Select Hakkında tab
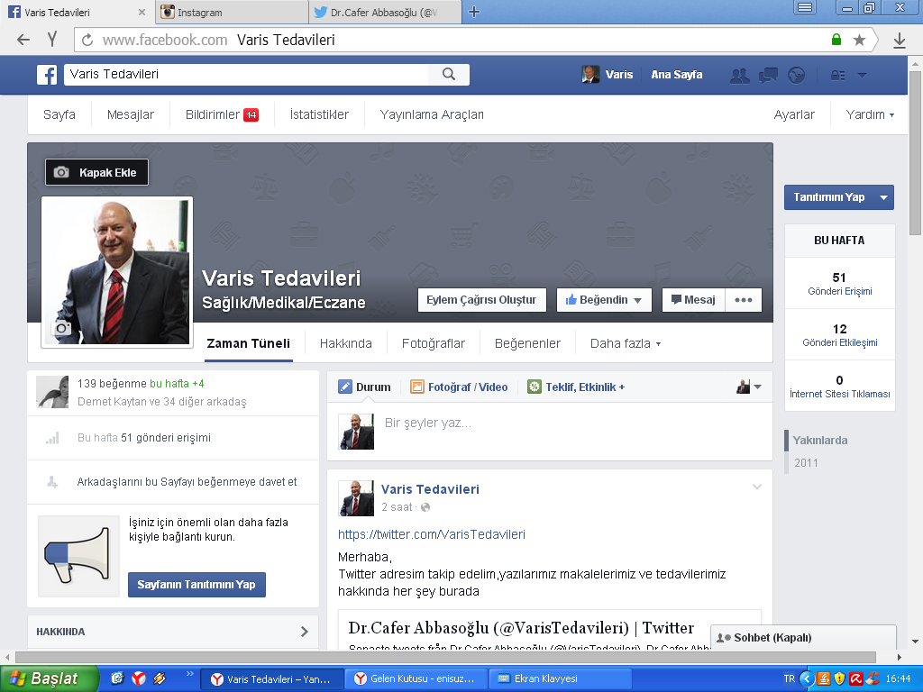Viewport: 923px width, 692px height. click(345, 343)
